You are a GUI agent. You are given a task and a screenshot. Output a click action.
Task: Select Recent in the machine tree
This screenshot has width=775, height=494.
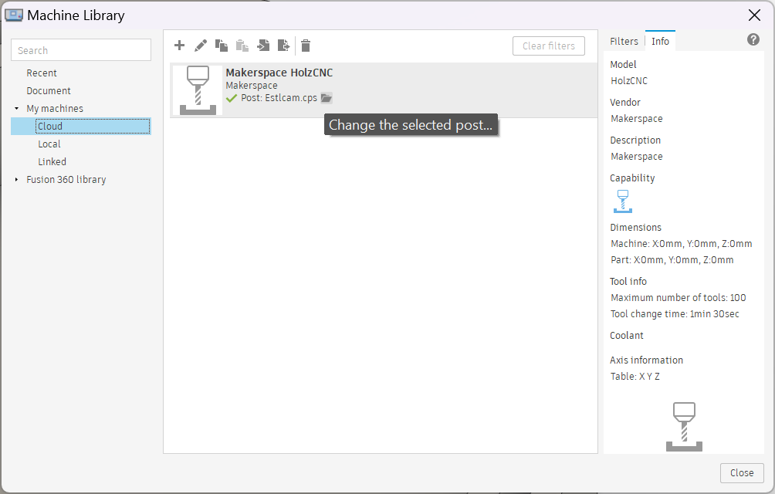(42, 73)
